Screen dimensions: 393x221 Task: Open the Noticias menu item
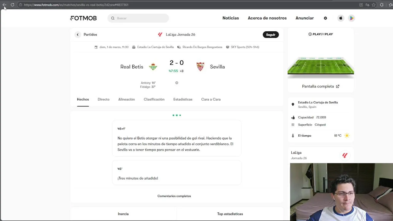coord(231,18)
